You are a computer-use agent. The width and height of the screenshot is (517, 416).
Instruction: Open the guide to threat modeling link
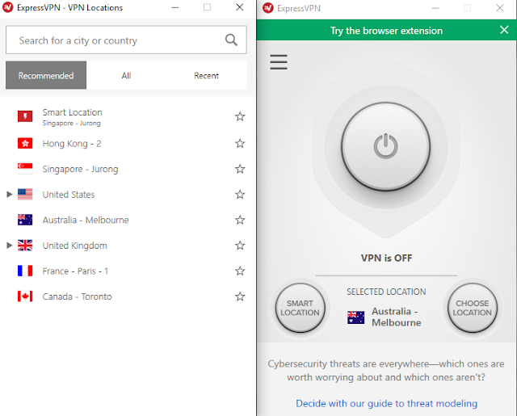coord(386,403)
